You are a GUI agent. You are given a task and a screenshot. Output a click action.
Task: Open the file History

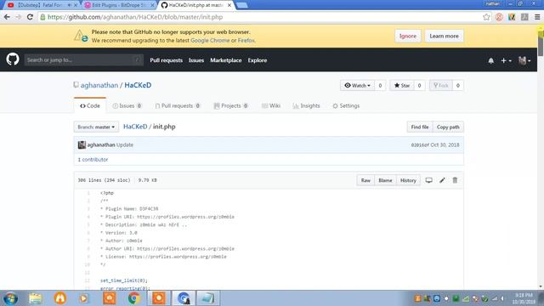point(408,180)
